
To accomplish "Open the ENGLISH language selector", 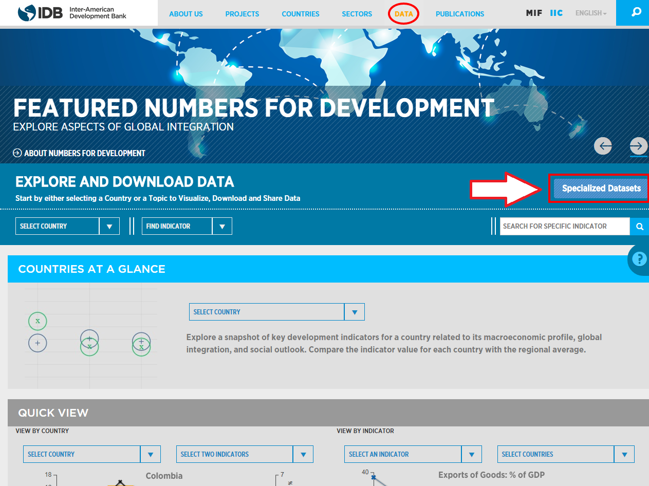I will point(590,13).
